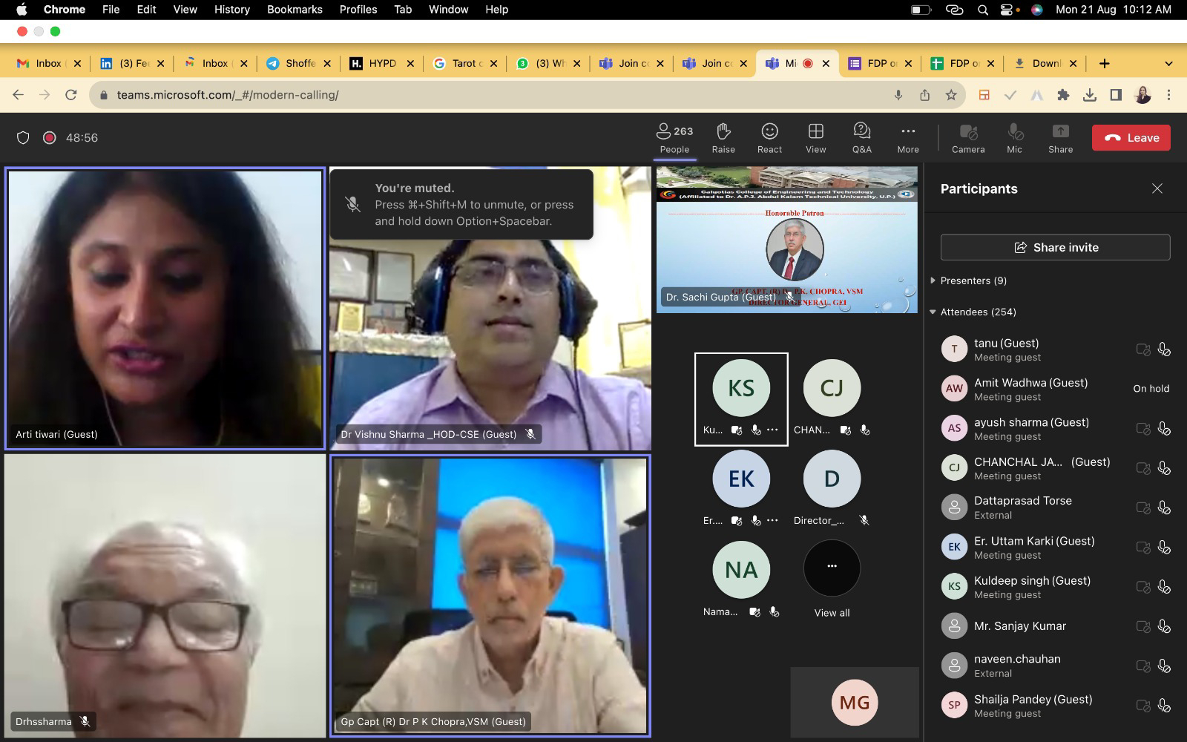Reload the page in Chrome

tap(71, 95)
